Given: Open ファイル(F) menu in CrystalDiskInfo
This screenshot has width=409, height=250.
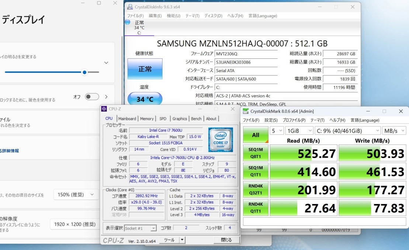Looking at the screenshot, I should 135,16.
